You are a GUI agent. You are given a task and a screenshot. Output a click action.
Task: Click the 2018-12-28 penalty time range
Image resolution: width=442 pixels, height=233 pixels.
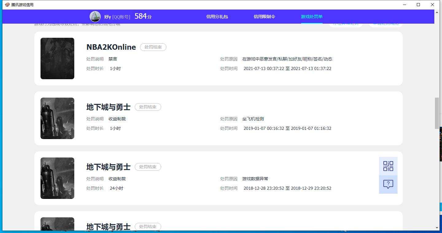pos(287,188)
